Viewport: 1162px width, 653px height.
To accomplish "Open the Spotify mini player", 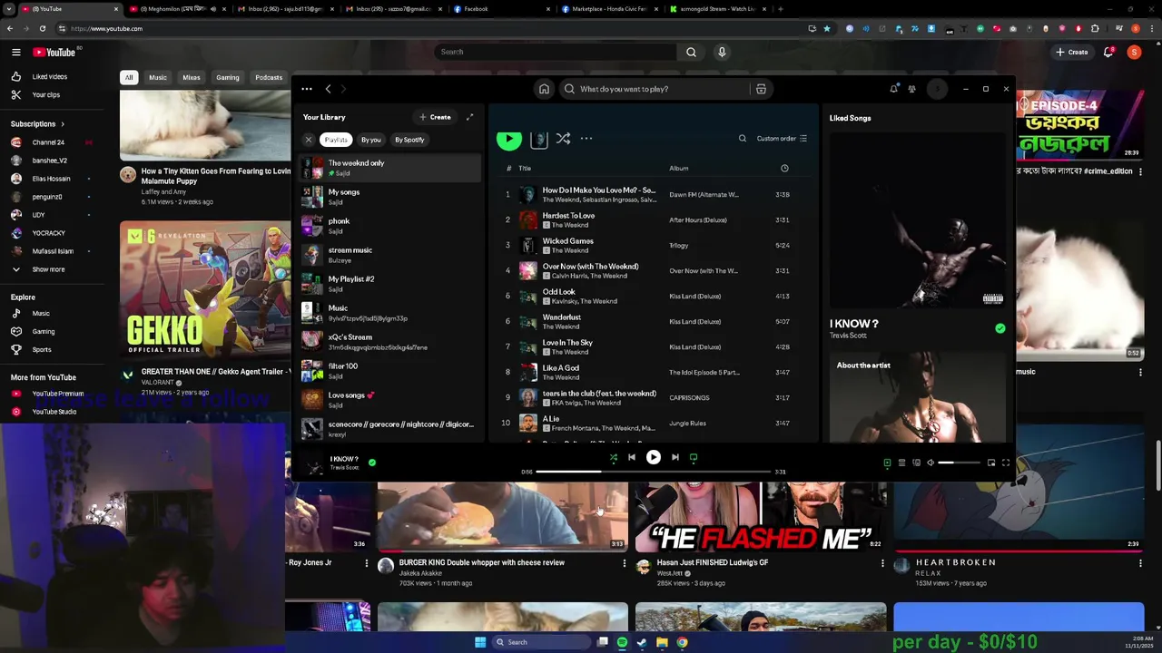I will pos(991,463).
